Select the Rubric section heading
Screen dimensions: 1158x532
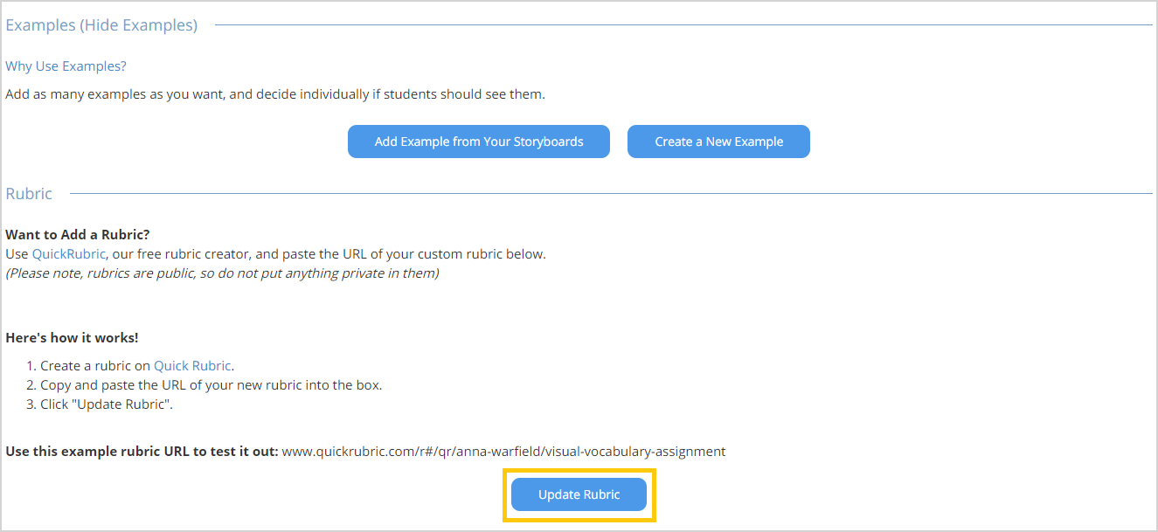(29, 193)
